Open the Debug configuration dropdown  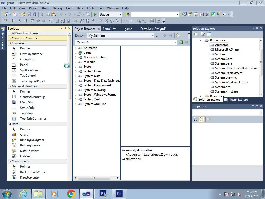(120, 15)
